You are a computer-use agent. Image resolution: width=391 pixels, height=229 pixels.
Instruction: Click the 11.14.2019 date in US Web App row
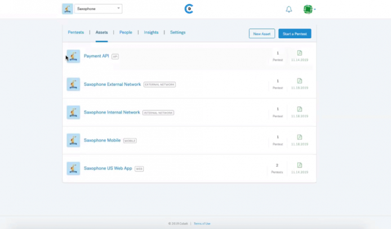300,172
